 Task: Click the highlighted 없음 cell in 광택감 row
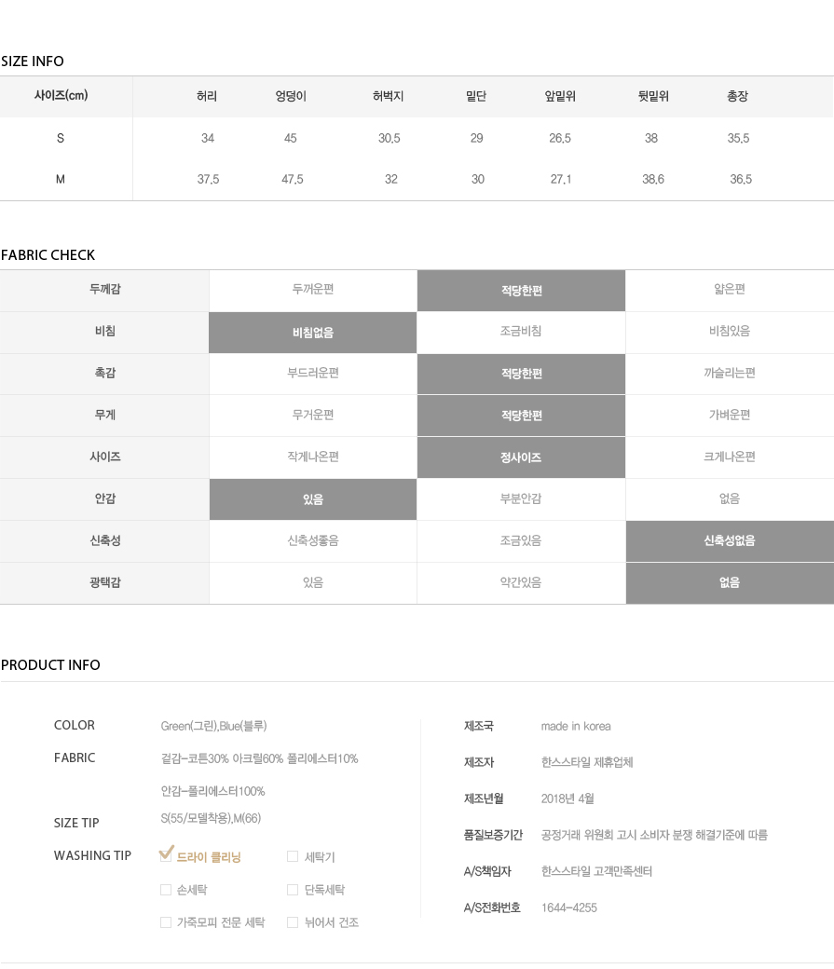pos(731,582)
